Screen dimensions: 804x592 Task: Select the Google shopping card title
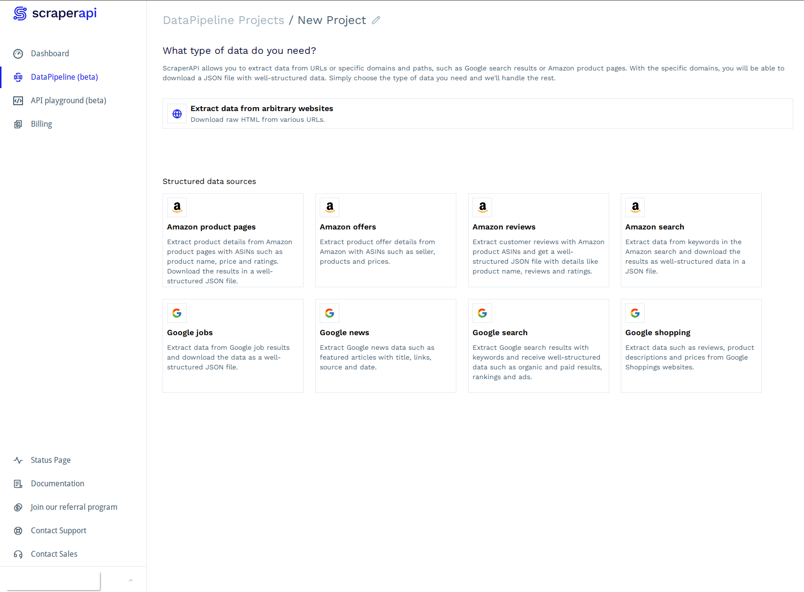pyautogui.click(x=658, y=333)
